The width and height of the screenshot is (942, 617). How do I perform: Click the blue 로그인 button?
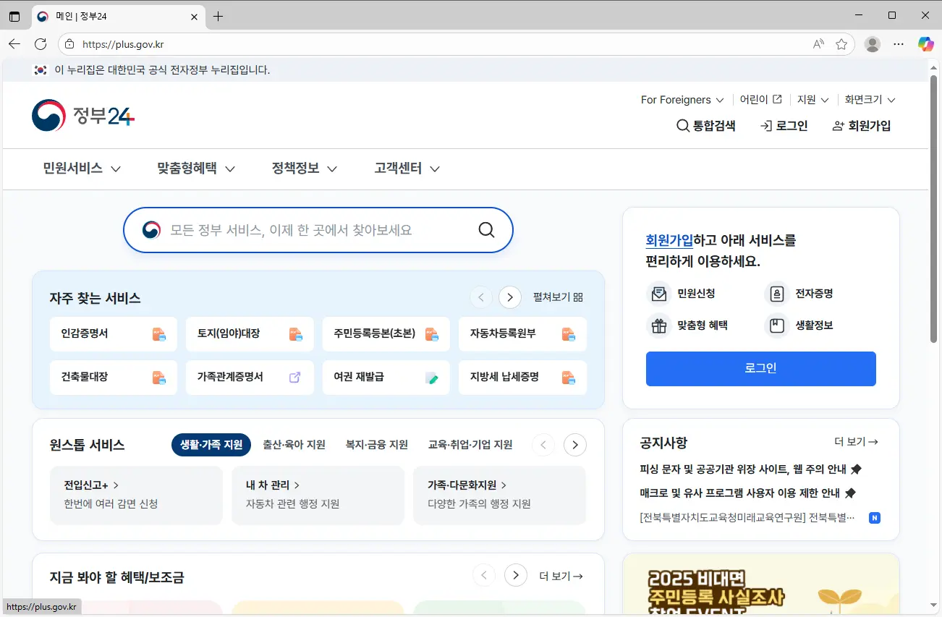(760, 368)
